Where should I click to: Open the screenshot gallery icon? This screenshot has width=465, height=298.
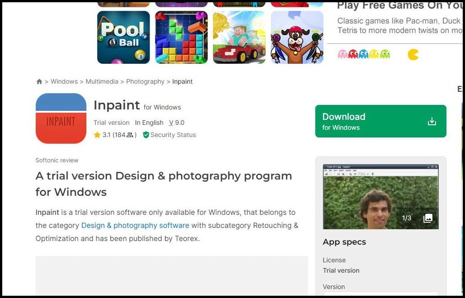(428, 218)
